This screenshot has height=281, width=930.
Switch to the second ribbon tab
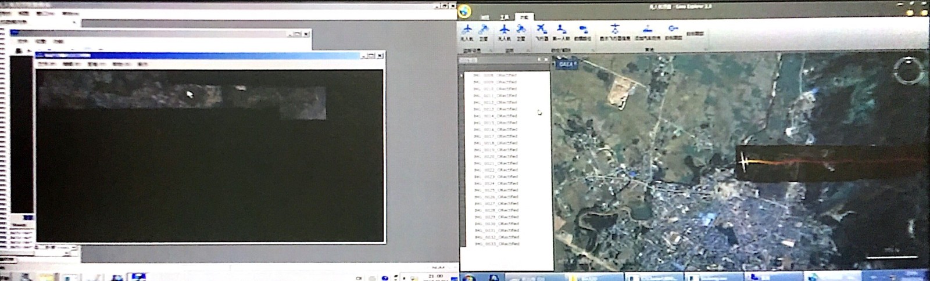pos(504,18)
